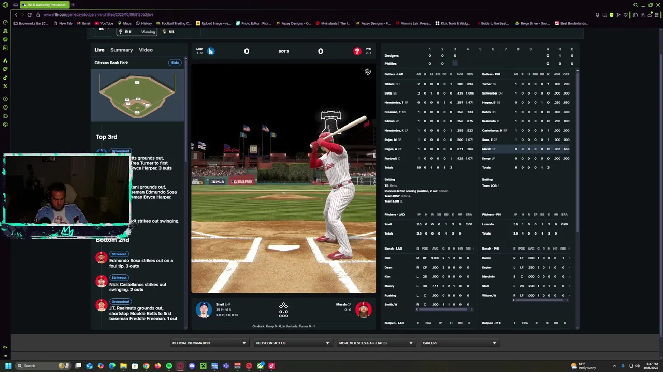This screenshot has width=663, height=372.
Task: Open Gmail bookmark
Action: pyautogui.click(x=83, y=23)
